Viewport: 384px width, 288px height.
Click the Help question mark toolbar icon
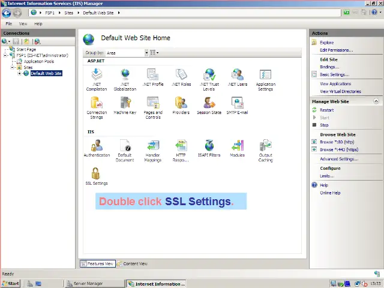click(x=374, y=12)
